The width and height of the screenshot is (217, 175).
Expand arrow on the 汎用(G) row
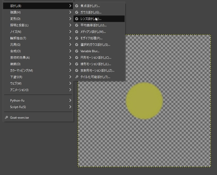[x=70, y=45]
